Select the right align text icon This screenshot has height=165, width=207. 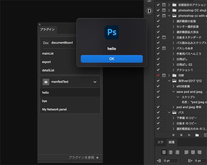[177, 152]
